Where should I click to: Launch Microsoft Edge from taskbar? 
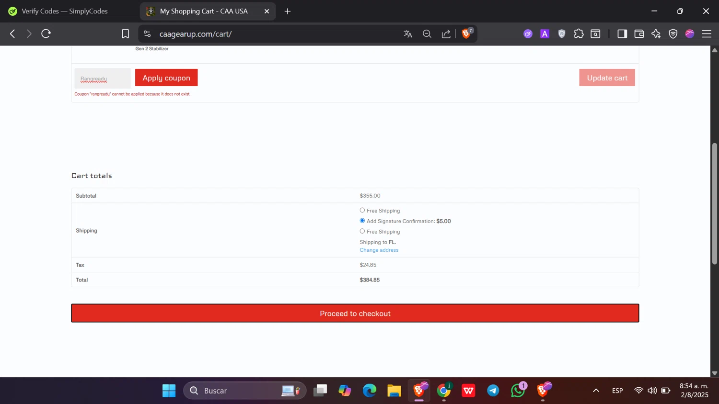click(x=369, y=391)
